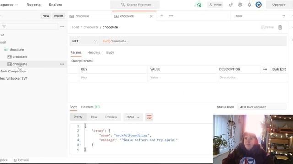Open the food environment selector
The height and width of the screenshot is (164, 293).
point(260,16)
